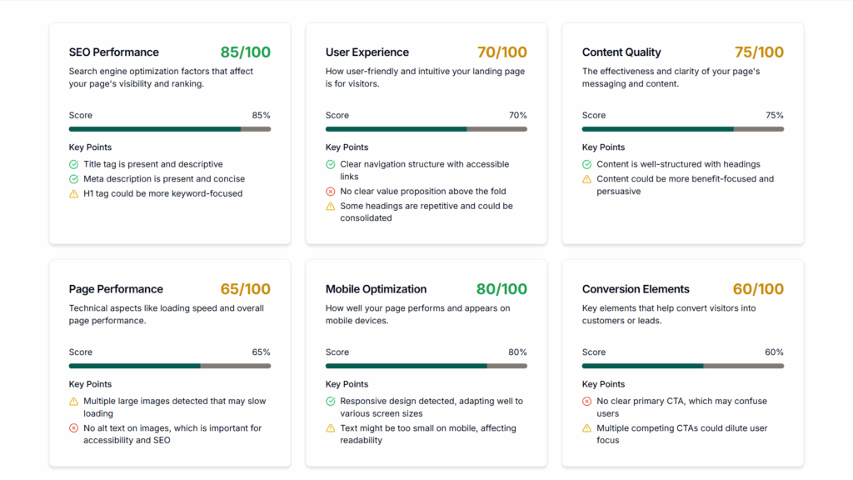Click warning icon next to H1 tag point
This screenshot has width=853, height=480.
point(74,194)
